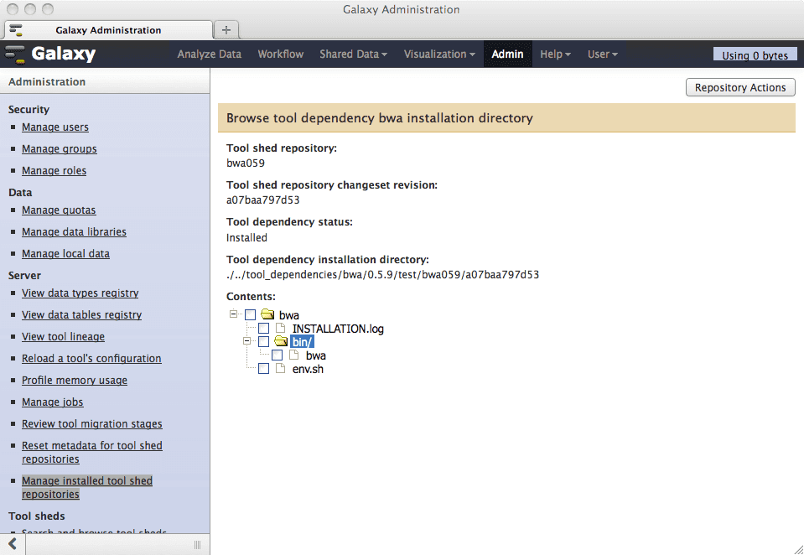Screen dimensions: 804x555
Task: Click the bin/ folder icon
Action: point(282,342)
